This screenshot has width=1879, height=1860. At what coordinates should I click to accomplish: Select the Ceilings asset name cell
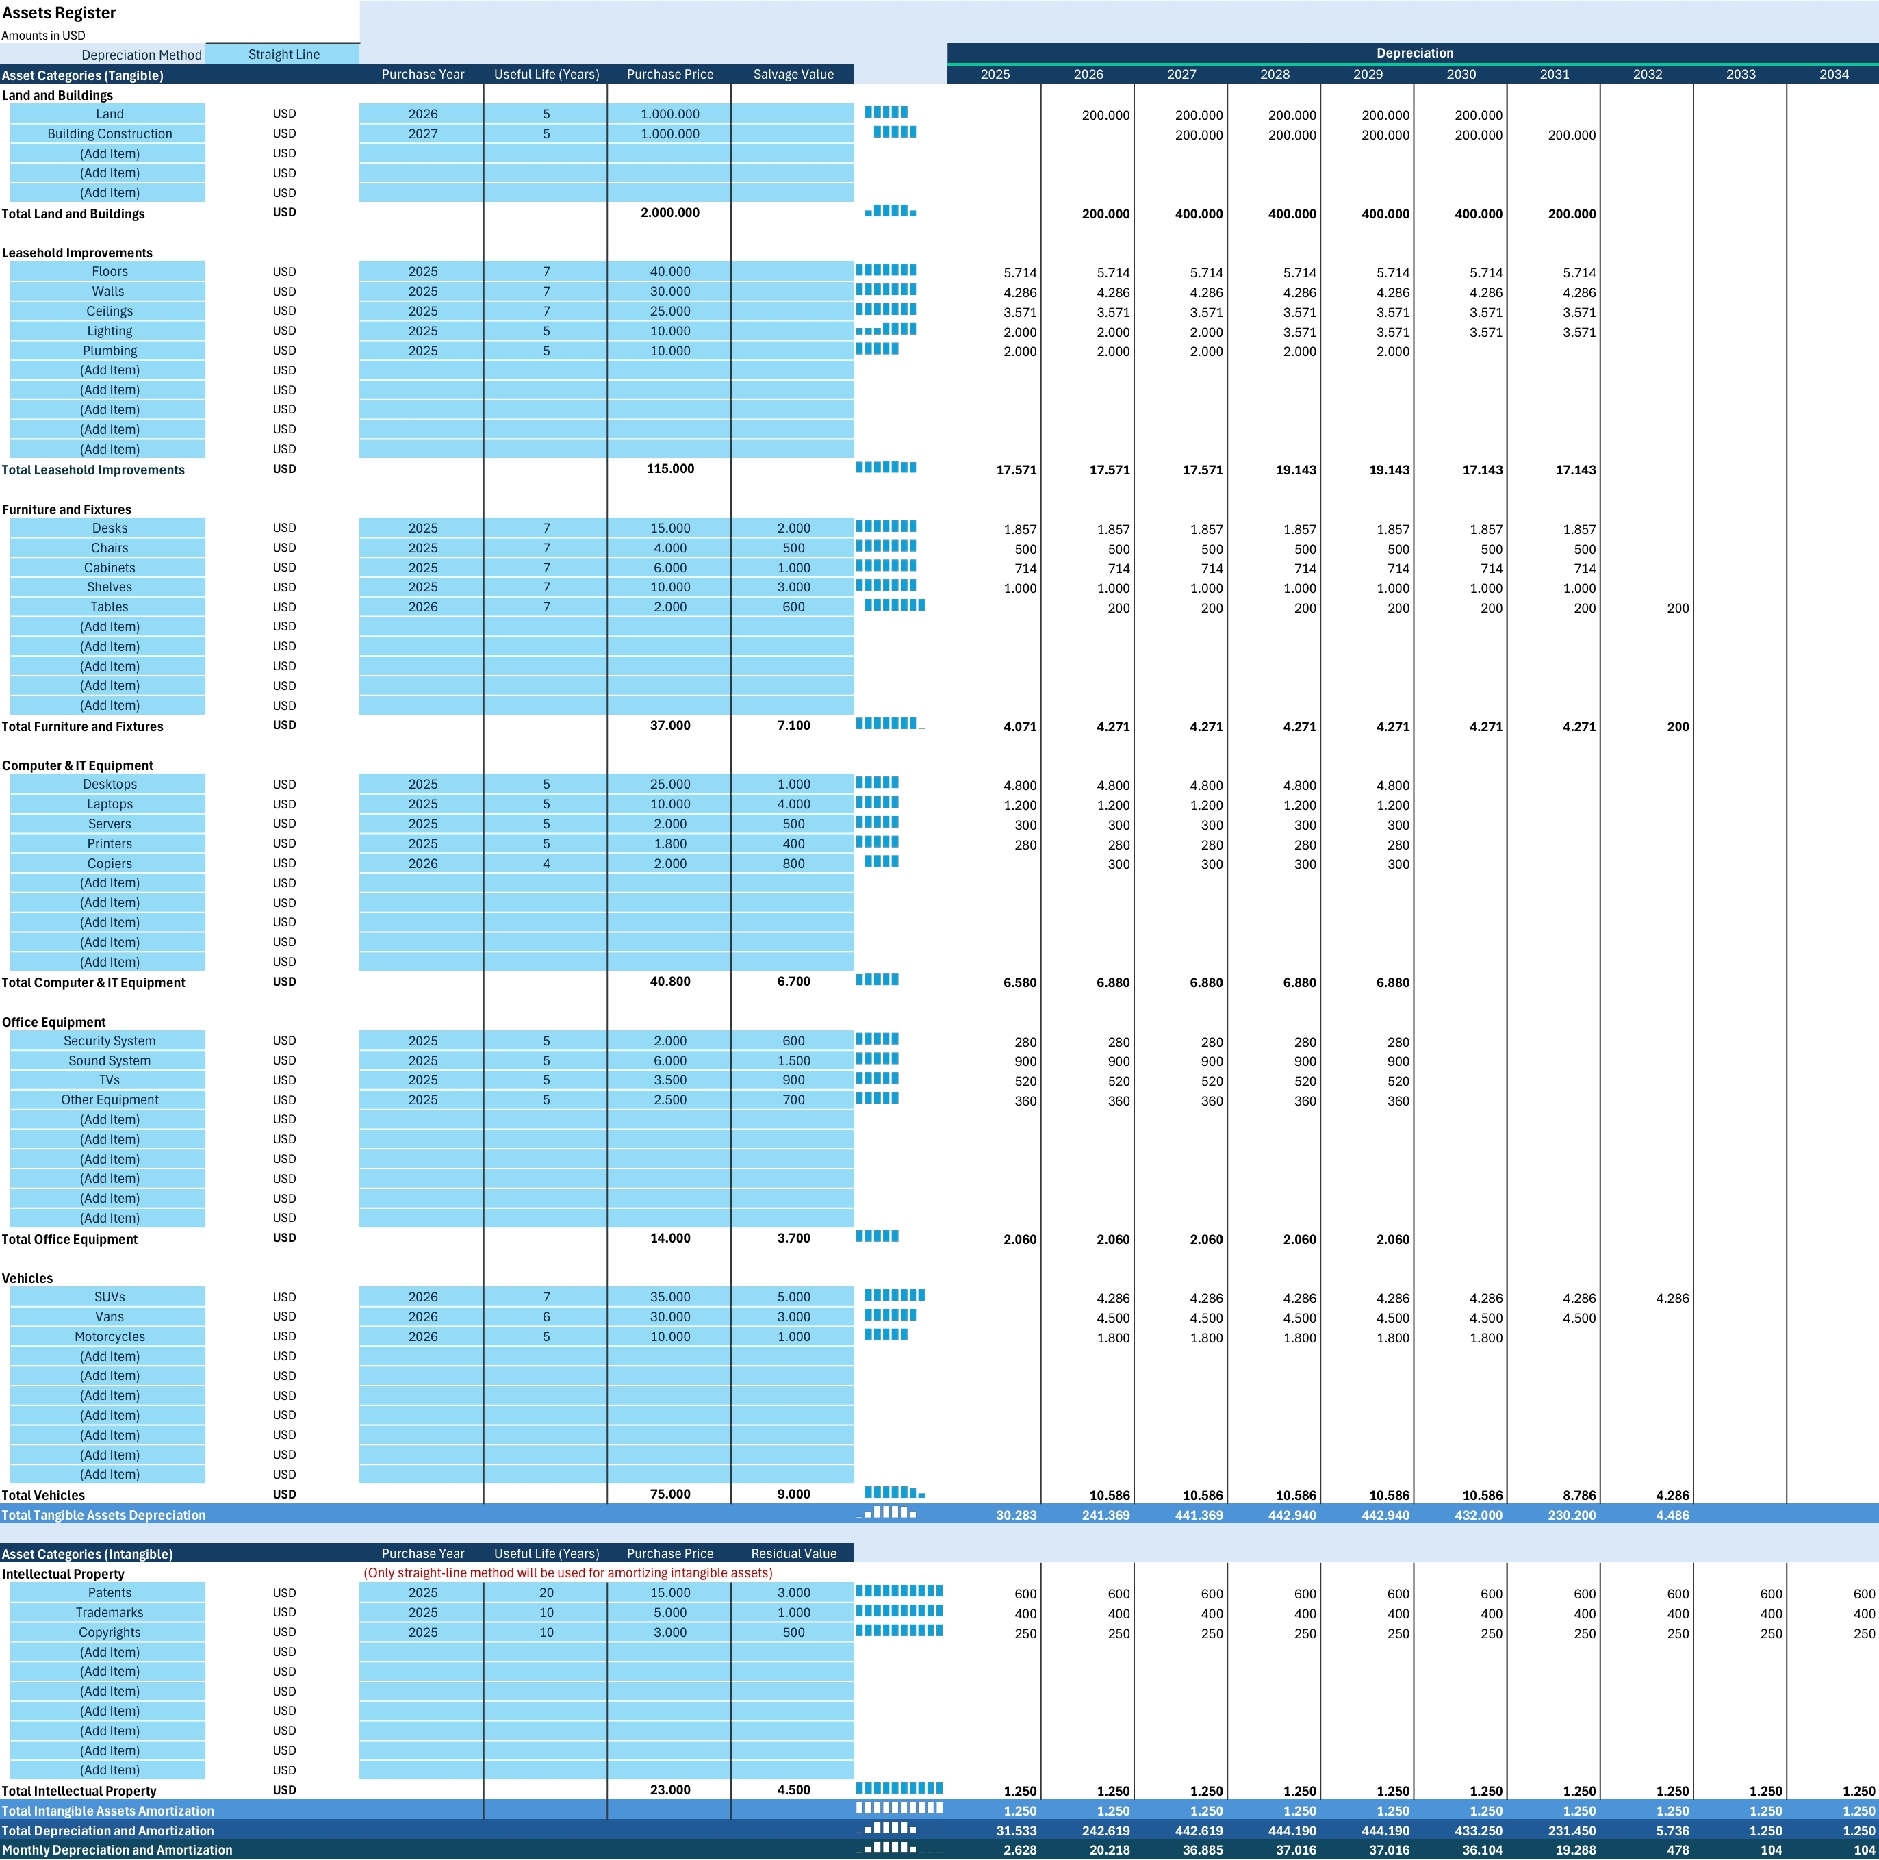pyautogui.click(x=108, y=311)
